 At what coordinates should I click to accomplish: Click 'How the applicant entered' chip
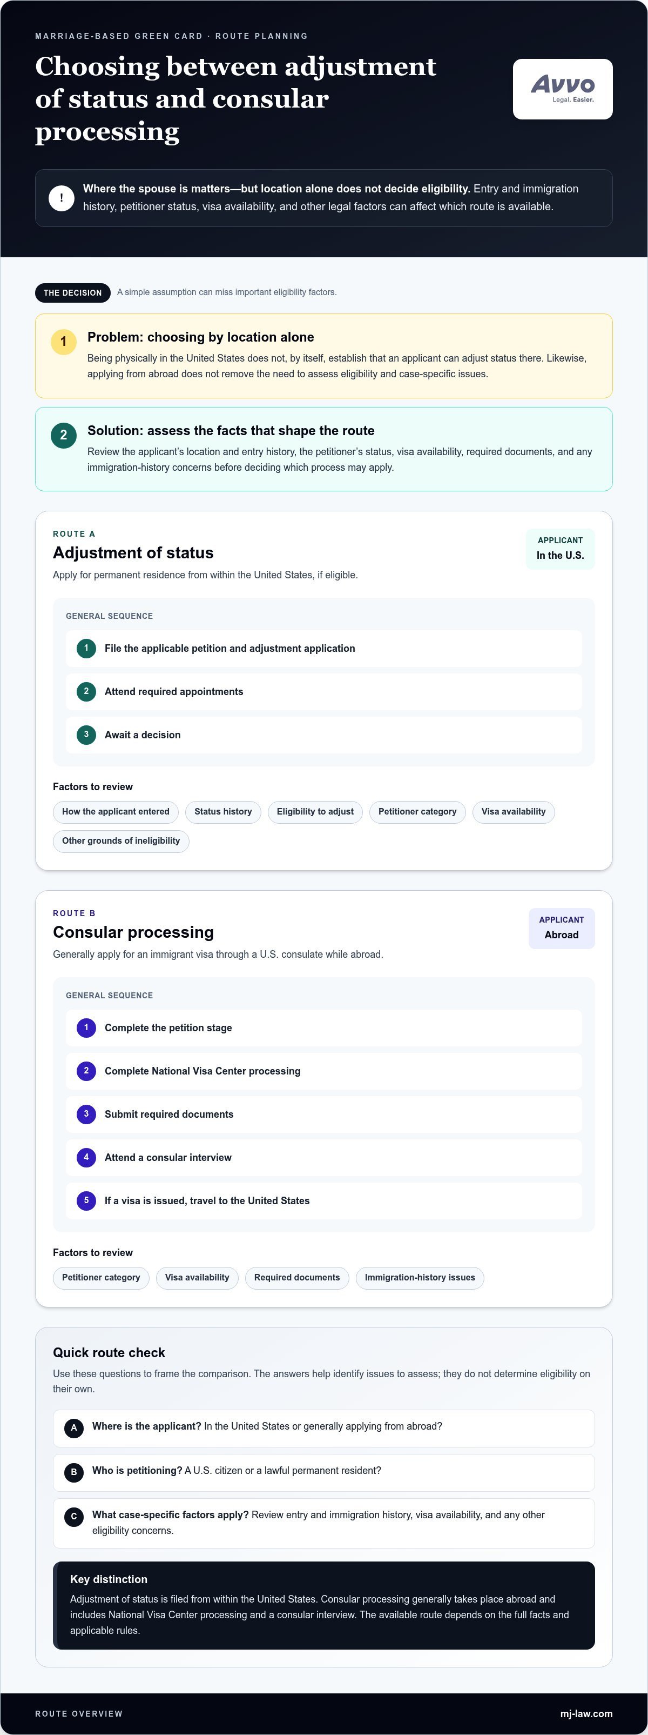[116, 812]
